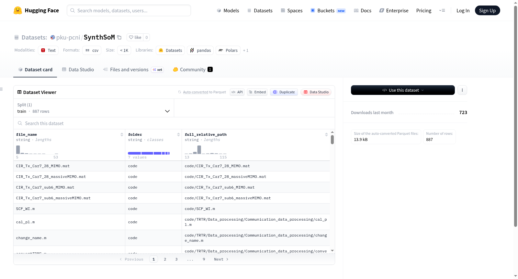Image resolution: width=518 pixels, height=279 pixels.
Task: Go to page 2 of results
Action: [165, 259]
